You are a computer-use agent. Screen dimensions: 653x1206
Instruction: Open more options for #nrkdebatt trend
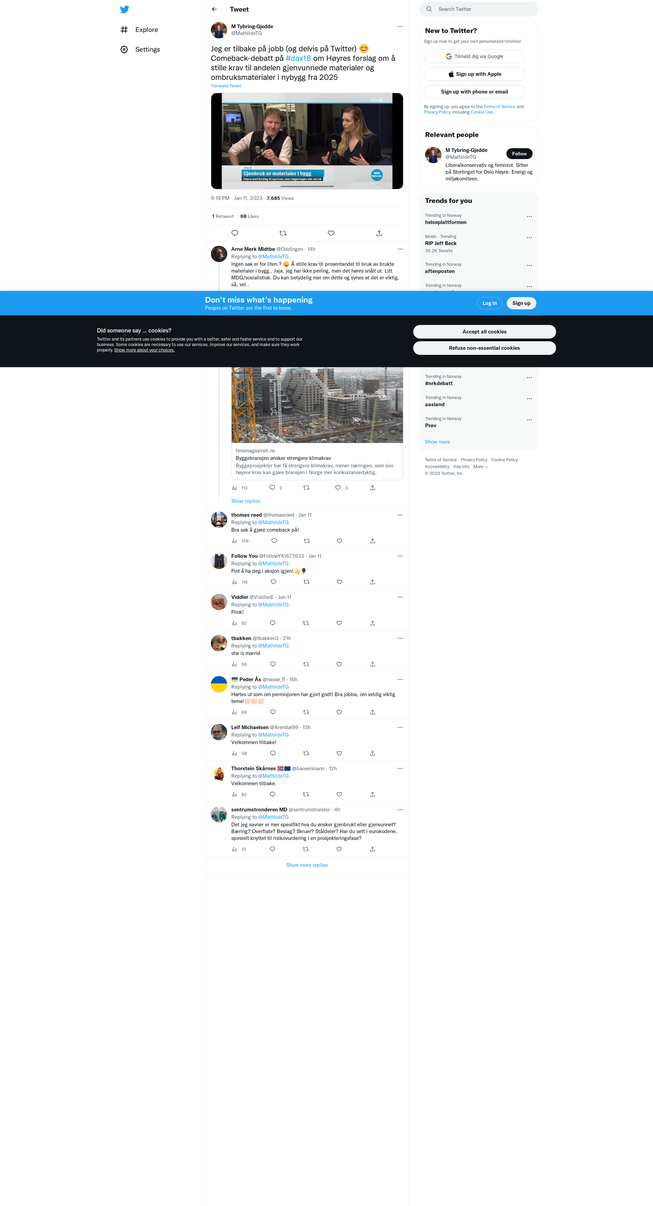(x=529, y=378)
